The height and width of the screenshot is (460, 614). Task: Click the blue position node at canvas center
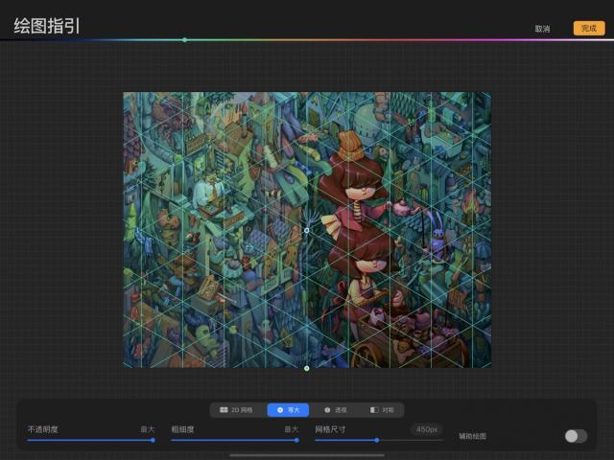click(307, 230)
